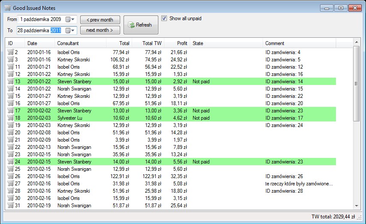Sort by the Total TW column header
This screenshot has width=366, height=224.
coord(148,43)
